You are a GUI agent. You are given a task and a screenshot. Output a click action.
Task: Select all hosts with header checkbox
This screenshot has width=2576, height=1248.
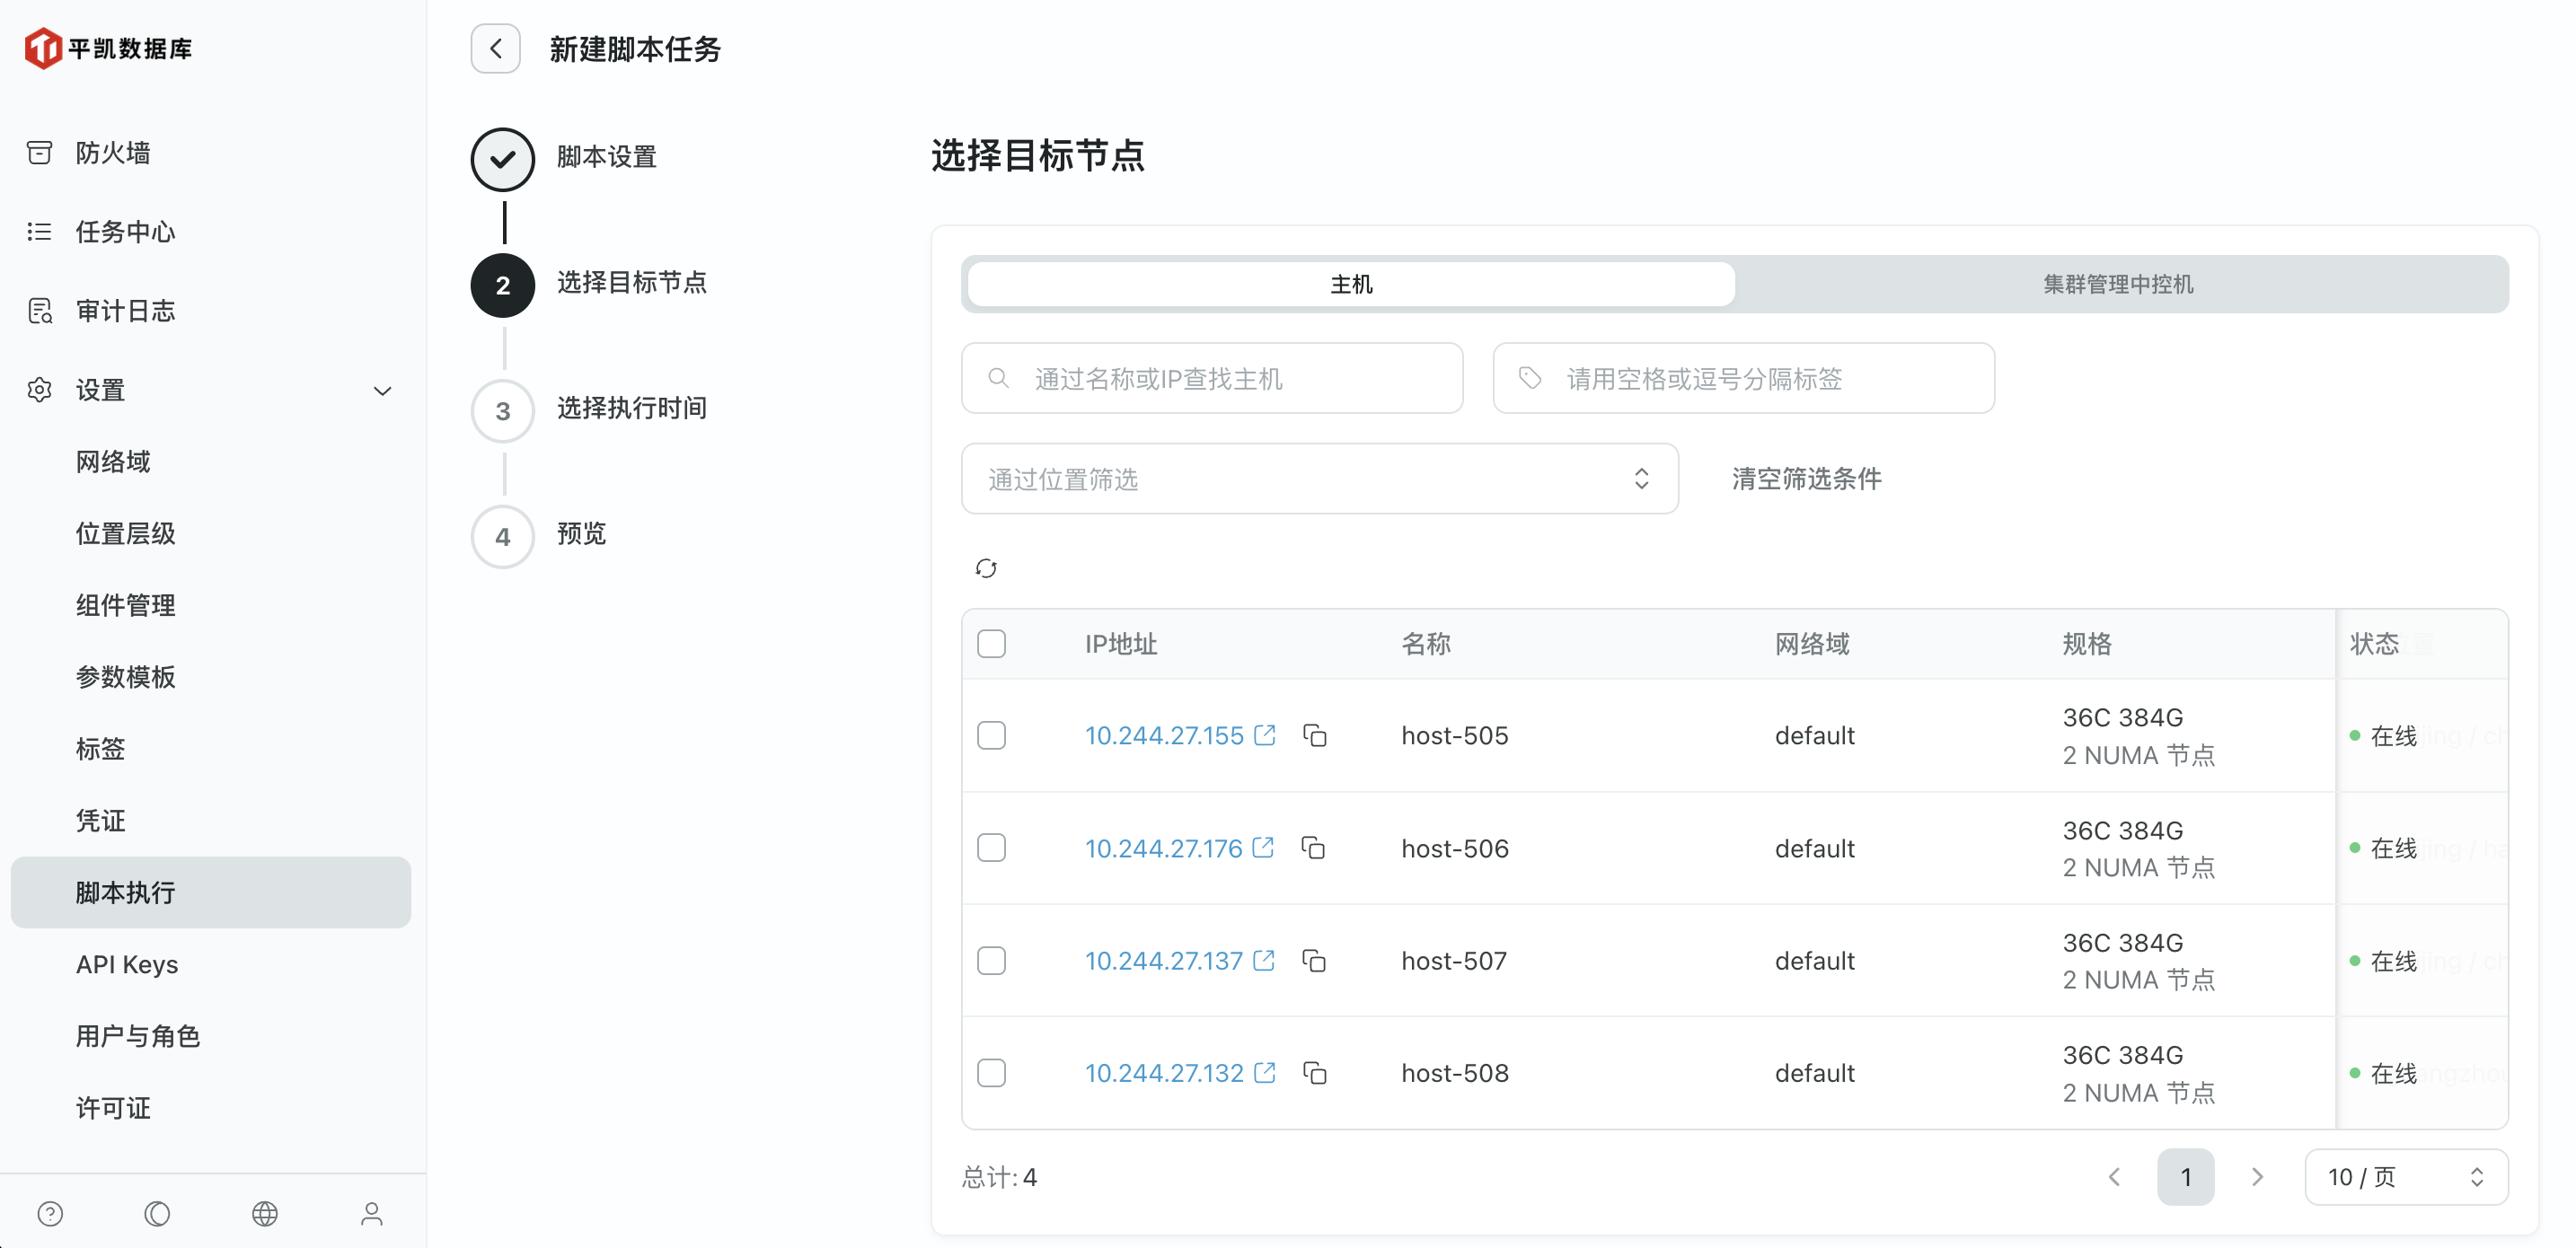click(x=991, y=643)
